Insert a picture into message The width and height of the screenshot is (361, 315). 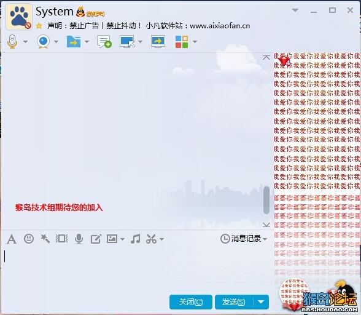[x=112, y=239]
